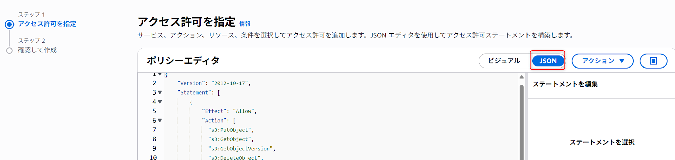Click the vertical scrollbar thumb of the editor
The image size is (675, 160).
(521, 122)
